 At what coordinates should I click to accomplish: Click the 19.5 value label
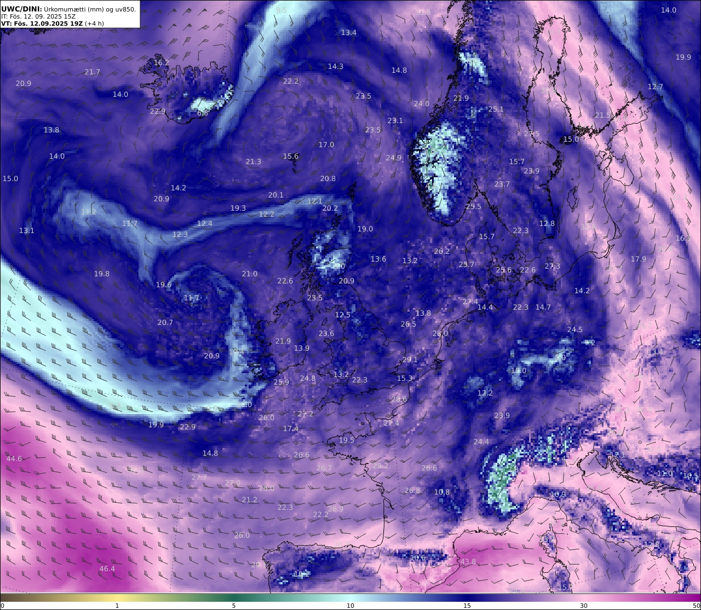pyautogui.click(x=347, y=440)
